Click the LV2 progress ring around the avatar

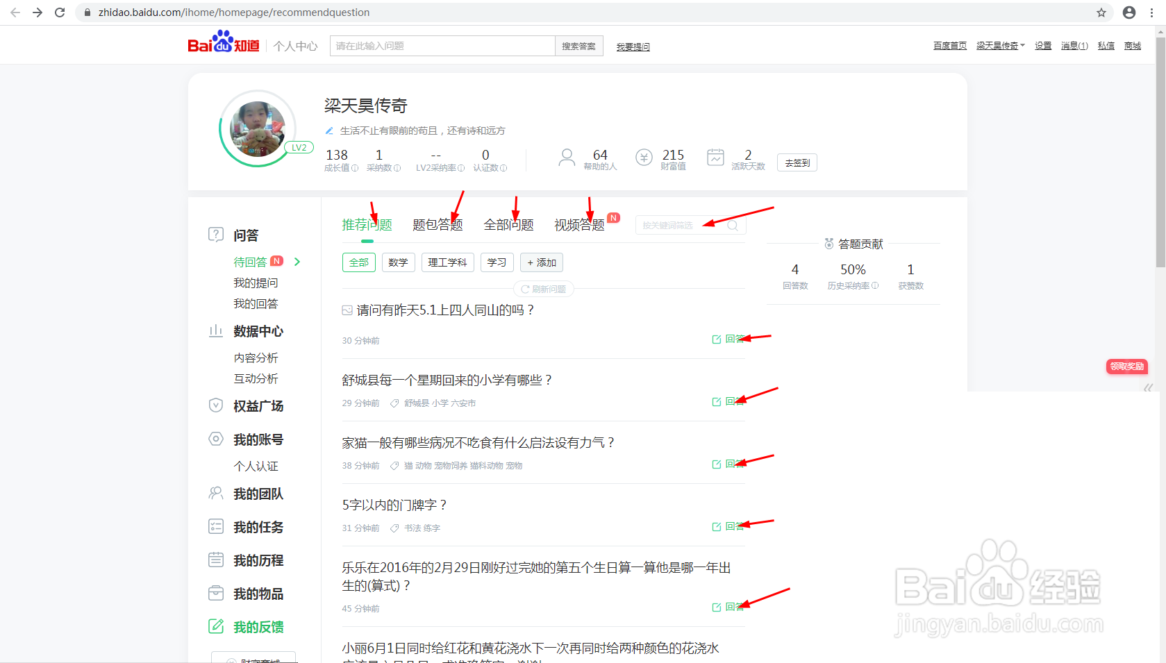pos(299,147)
